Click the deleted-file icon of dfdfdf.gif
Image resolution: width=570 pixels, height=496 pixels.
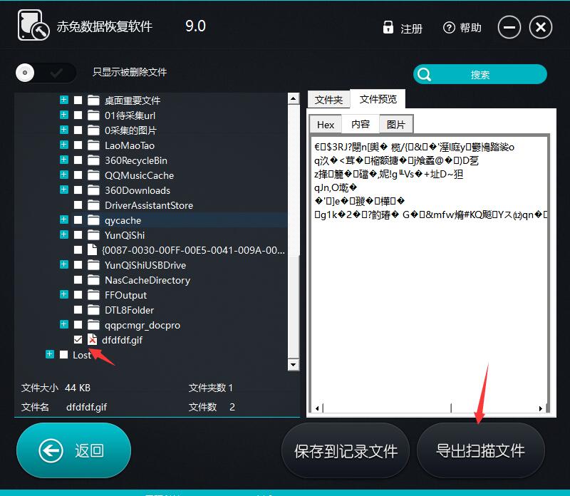(93, 340)
